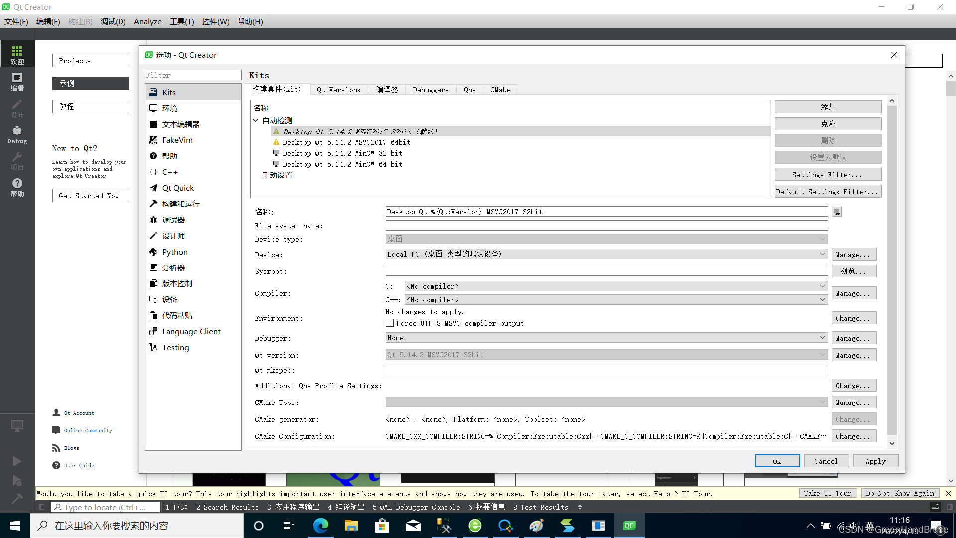The image size is (956, 538).
Task: Click kit icon button beside name field
Action: 837,212
